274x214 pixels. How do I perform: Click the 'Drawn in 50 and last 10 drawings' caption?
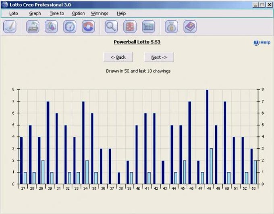coord(138,71)
